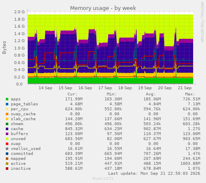The height and width of the screenshot is (183, 206).
Task: Click the '14 Sep' x-axis label
Action: pos(46,88)
